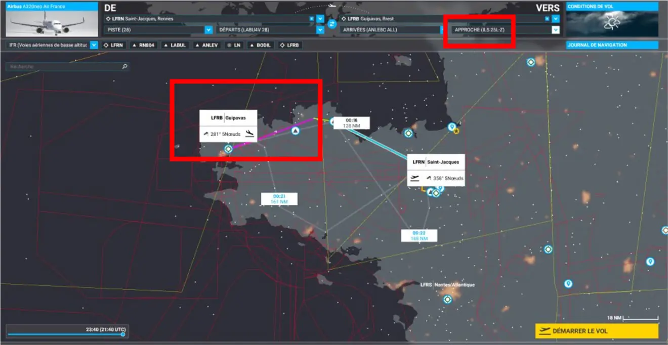Image resolution: width=668 pixels, height=345 pixels.
Task: Click the LFRS Nantes/Atlantique map label
Action: 447,285
